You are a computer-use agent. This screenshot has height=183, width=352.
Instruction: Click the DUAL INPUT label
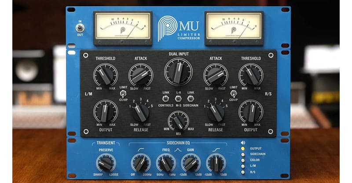point(179,54)
